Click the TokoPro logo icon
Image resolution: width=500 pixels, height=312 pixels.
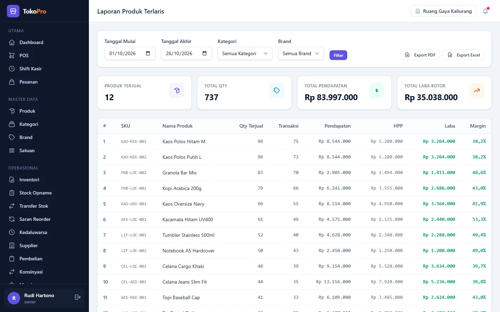click(13, 11)
